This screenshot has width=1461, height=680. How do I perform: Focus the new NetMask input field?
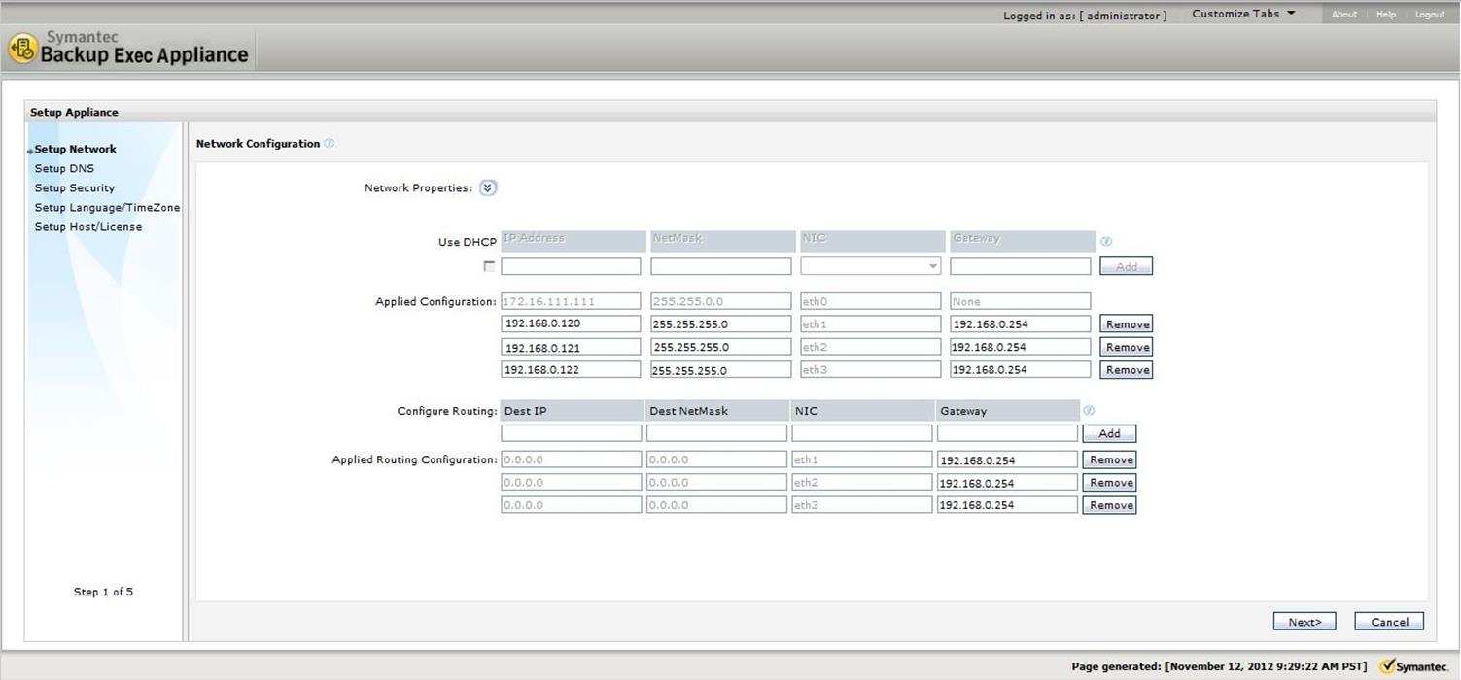721,266
